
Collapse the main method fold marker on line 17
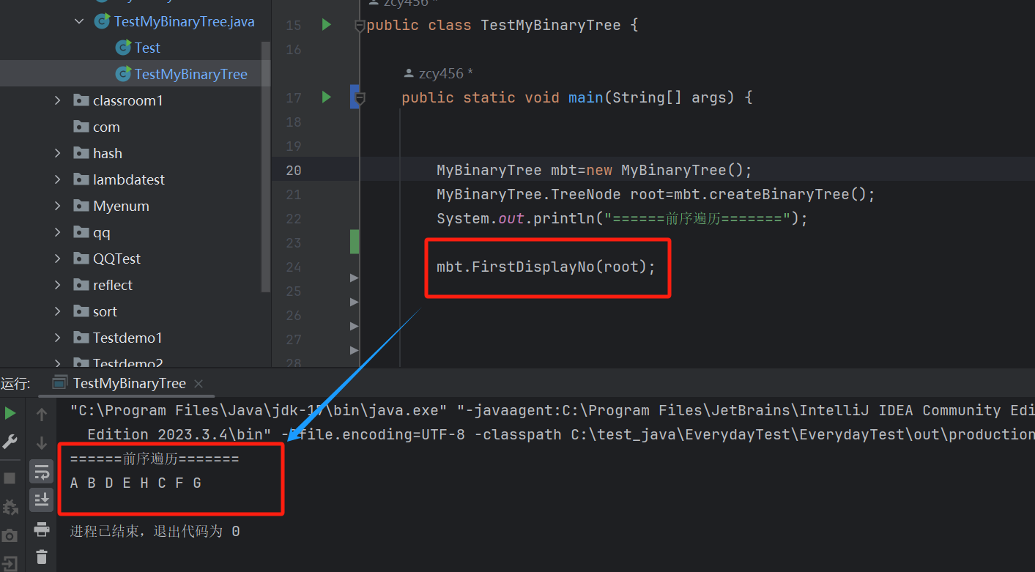(x=360, y=97)
